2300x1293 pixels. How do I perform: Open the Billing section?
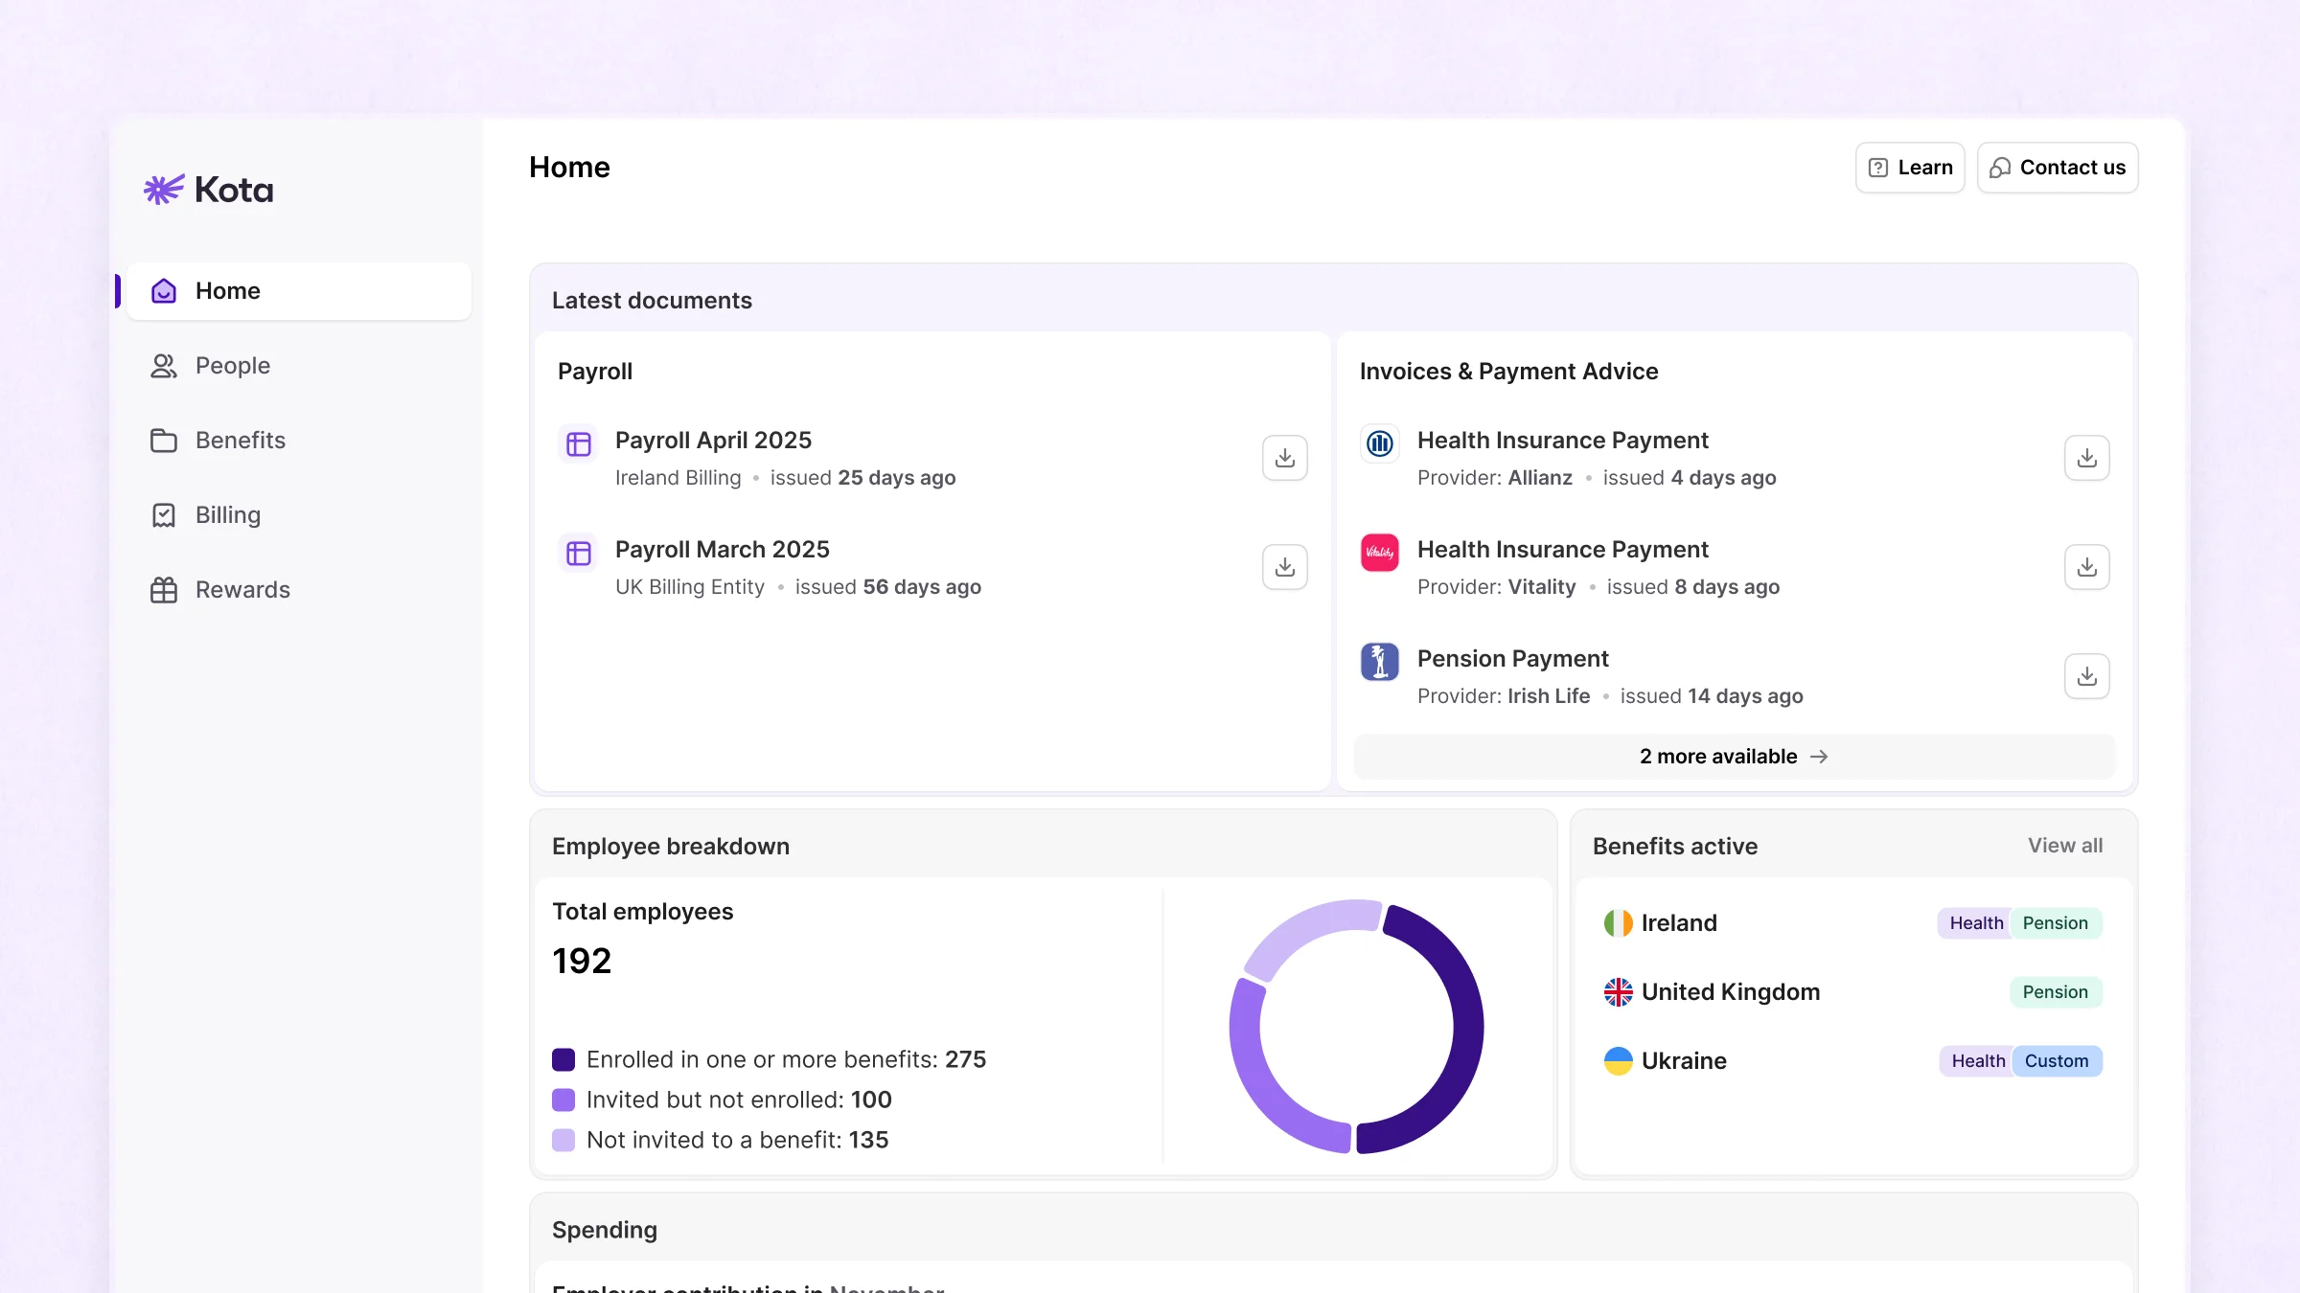click(227, 515)
